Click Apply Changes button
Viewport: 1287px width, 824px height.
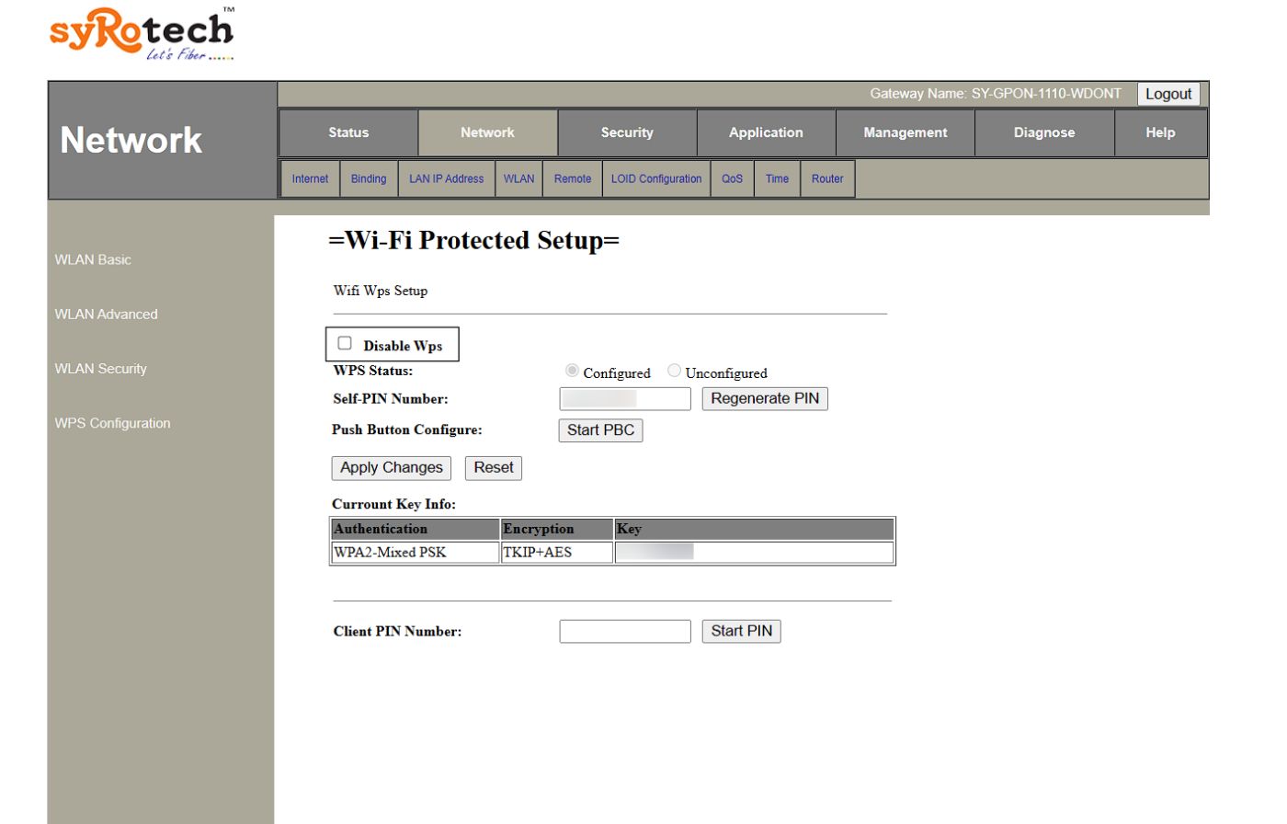(x=391, y=468)
